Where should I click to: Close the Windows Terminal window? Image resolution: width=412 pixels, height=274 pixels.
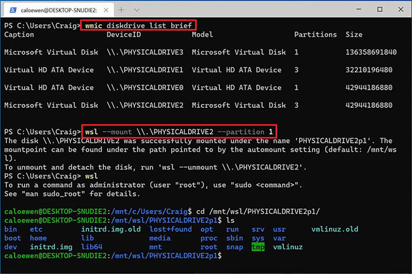[x=401, y=10]
